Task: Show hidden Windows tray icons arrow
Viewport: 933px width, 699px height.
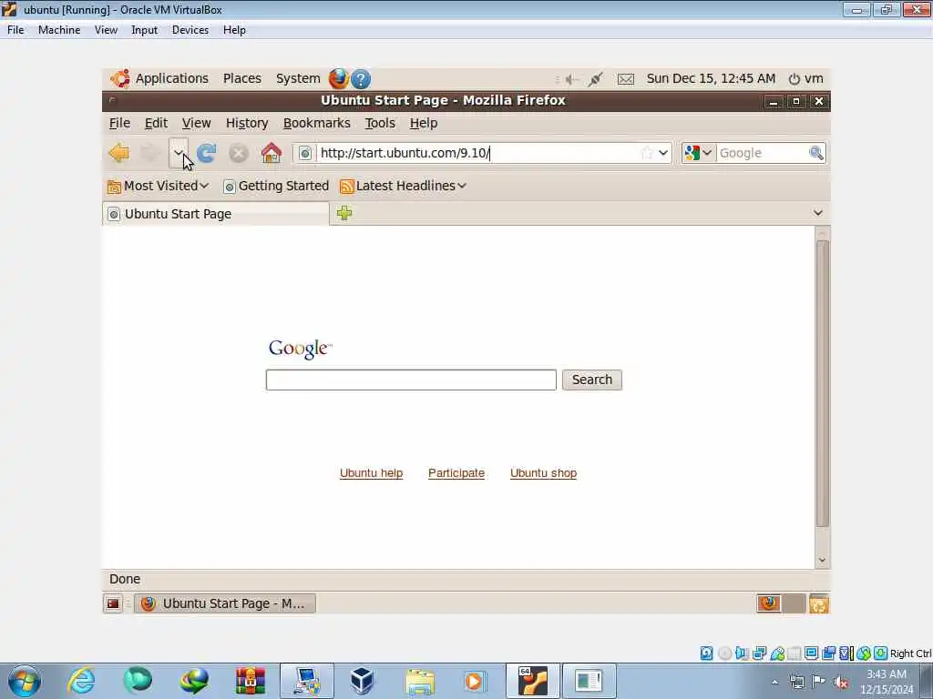Action: 774,682
